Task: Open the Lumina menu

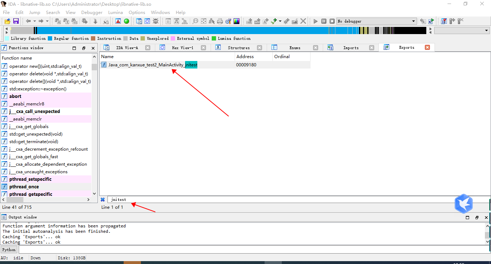Action: (115, 12)
